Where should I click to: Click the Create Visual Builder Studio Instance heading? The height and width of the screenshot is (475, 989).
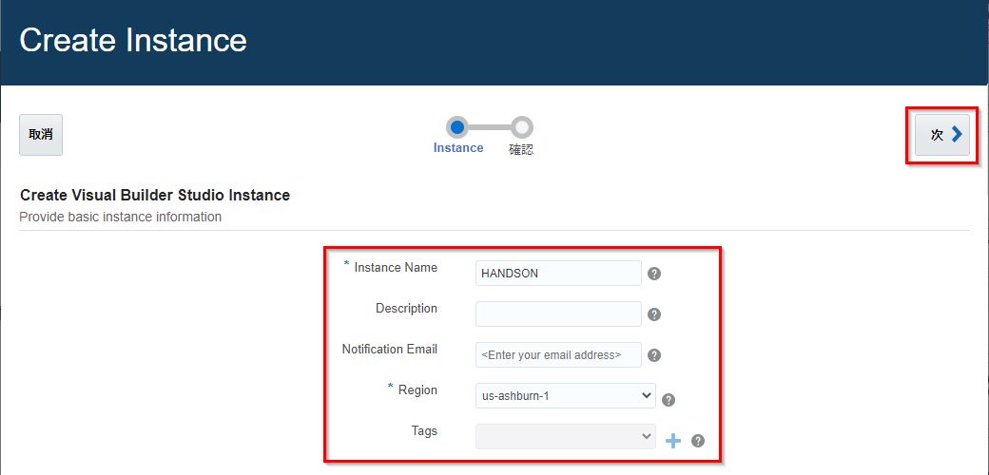[x=155, y=195]
